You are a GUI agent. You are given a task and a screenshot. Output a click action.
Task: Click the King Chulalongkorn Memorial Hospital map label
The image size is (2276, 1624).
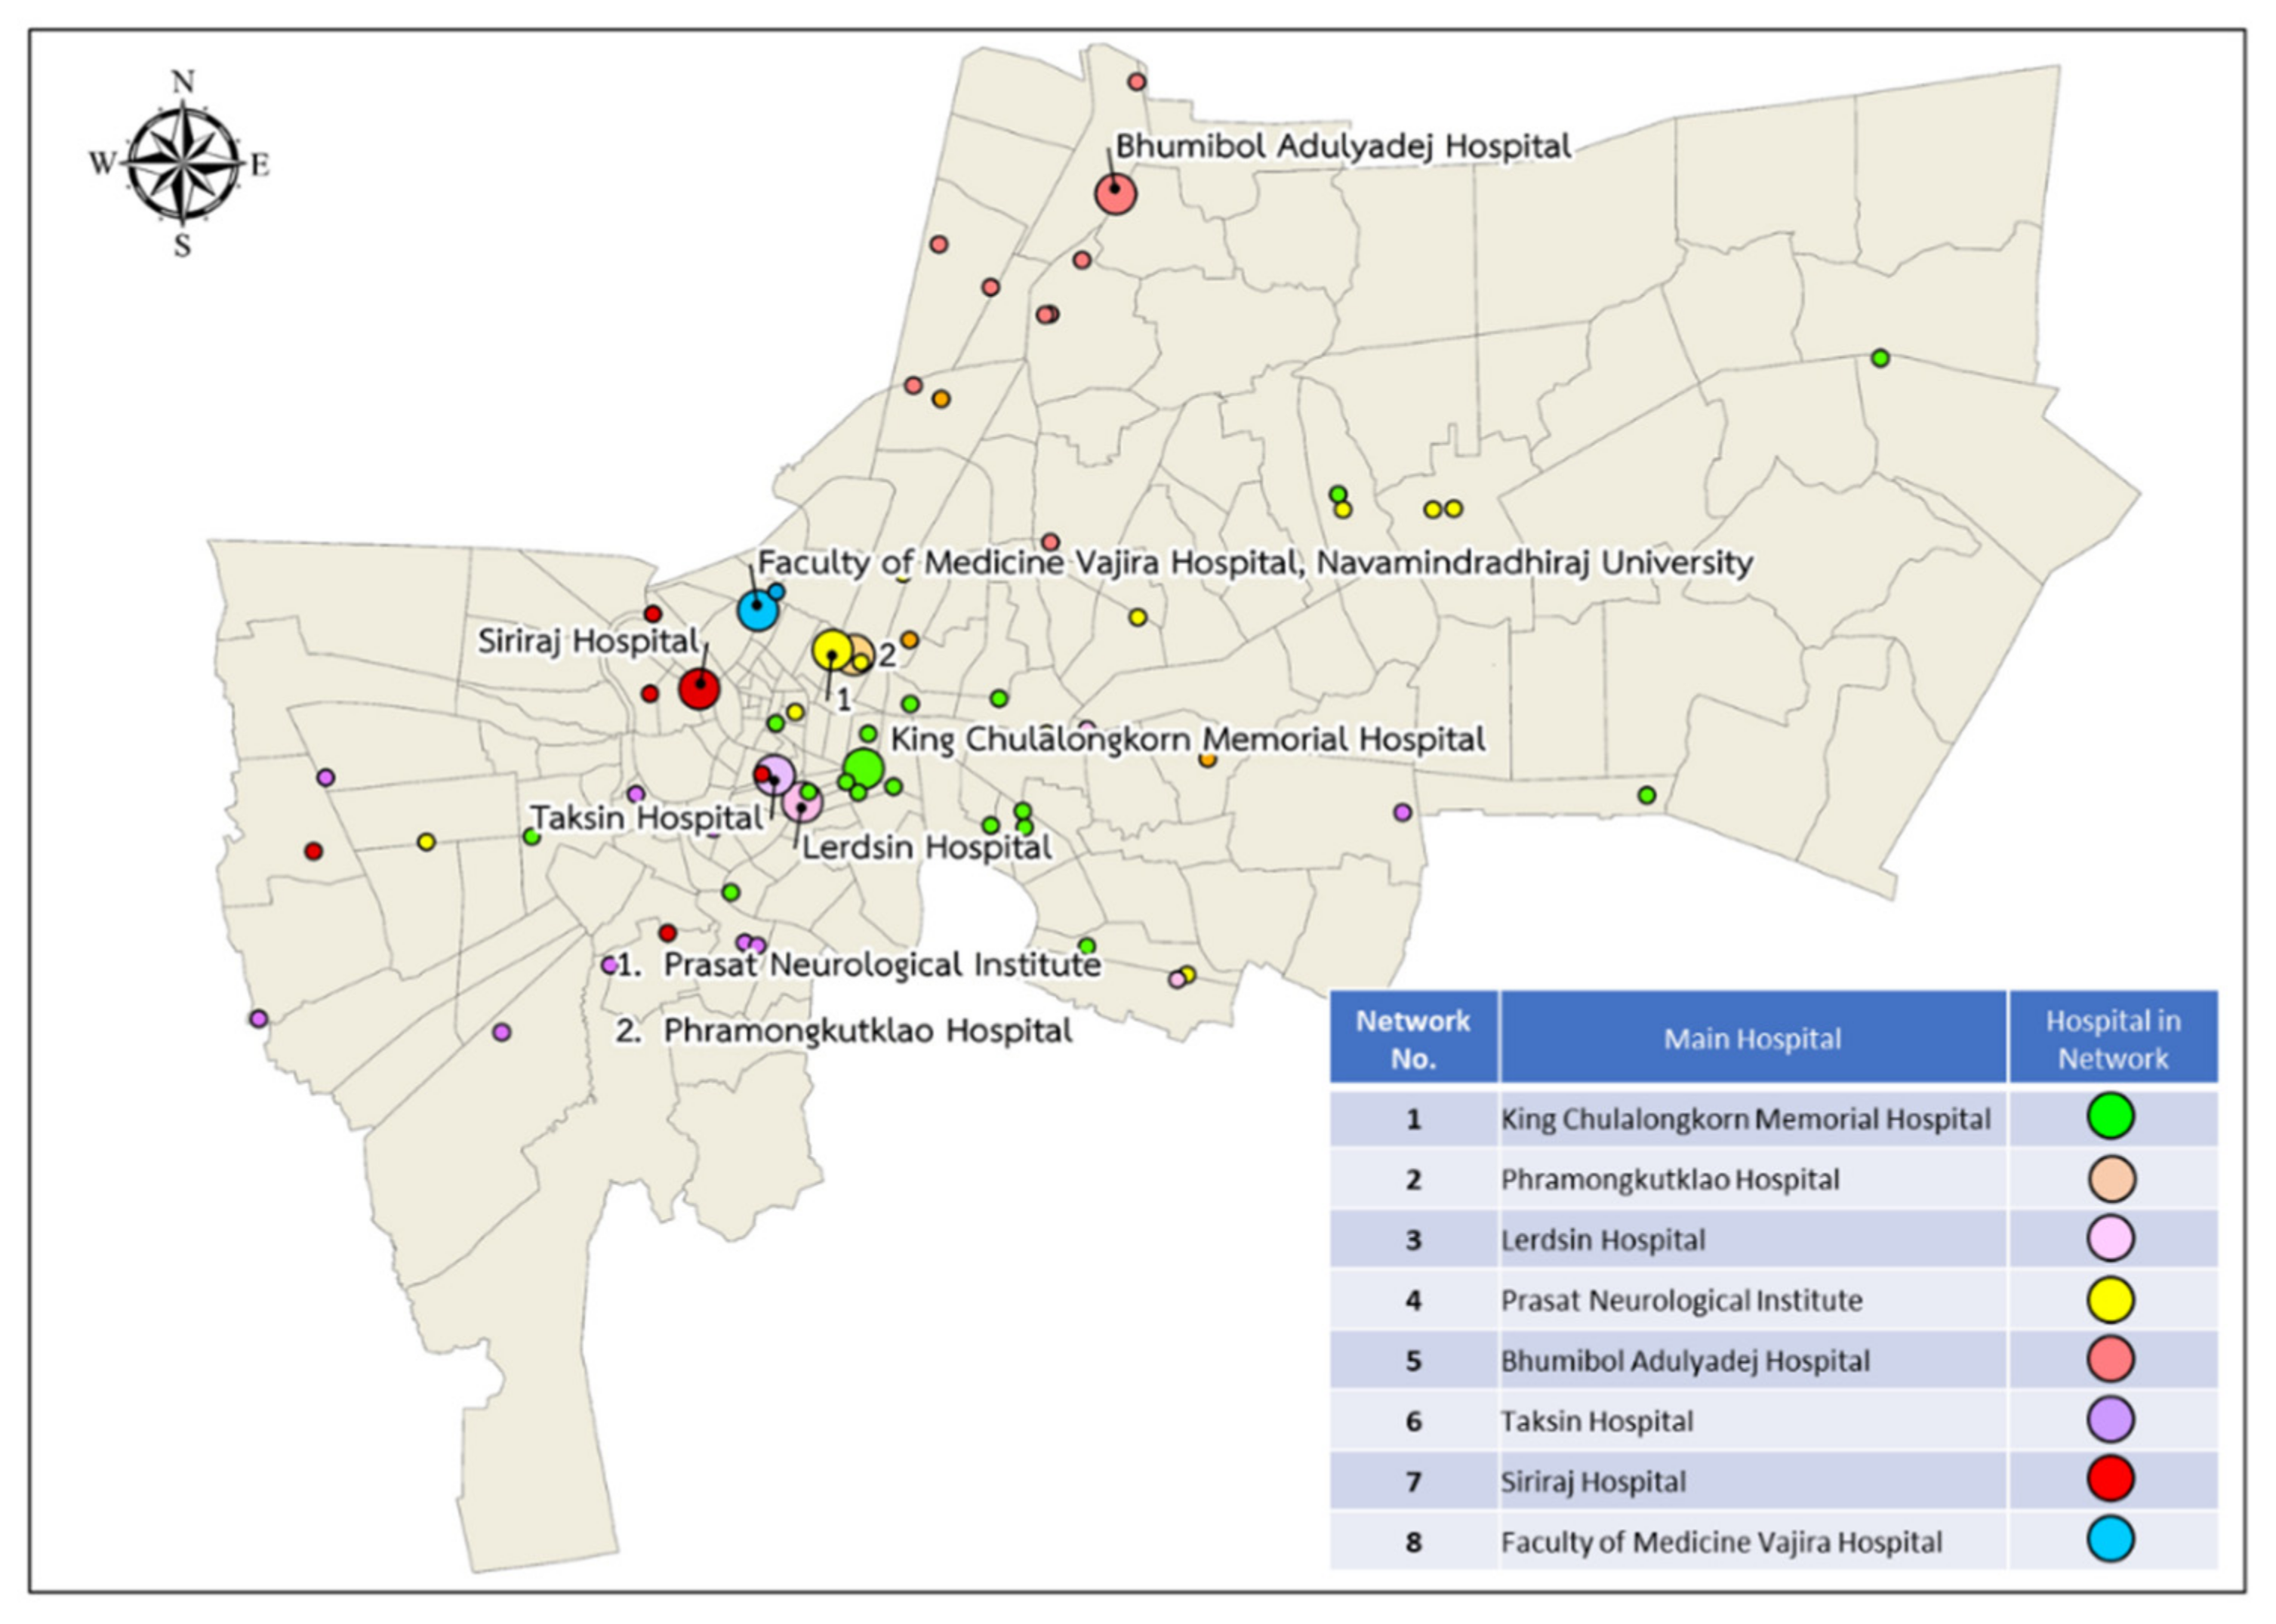(1187, 740)
